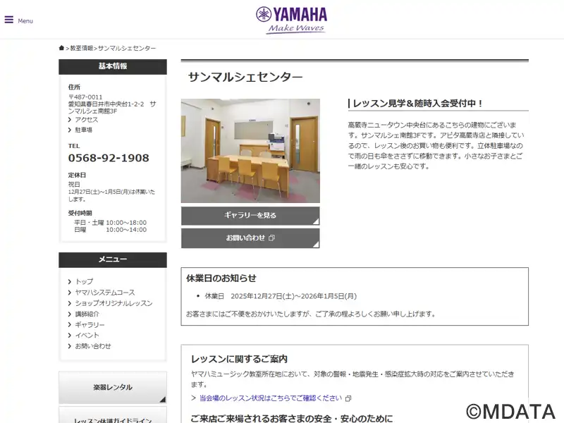This screenshot has width=564, height=423.
Task: Click the ギャラリーを見る button
Action: pyautogui.click(x=250, y=216)
